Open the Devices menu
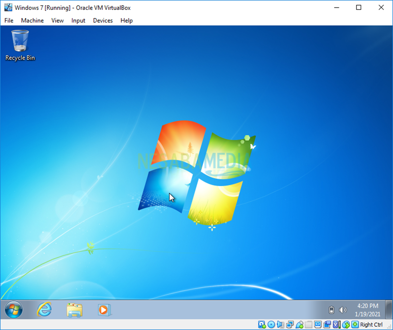393x330 pixels. (103, 20)
